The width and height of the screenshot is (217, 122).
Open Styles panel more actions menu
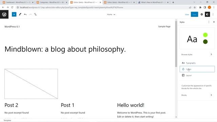pyautogui.click(x=209, y=22)
